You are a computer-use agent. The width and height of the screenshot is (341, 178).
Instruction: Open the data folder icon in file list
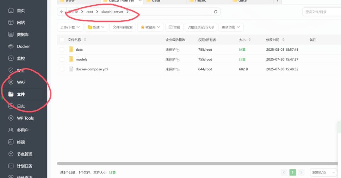pyautogui.click(x=71, y=50)
